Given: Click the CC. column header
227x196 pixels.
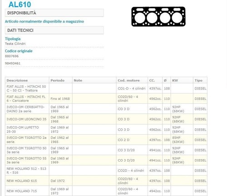Looking at the screenshot, I should point(152,80).
